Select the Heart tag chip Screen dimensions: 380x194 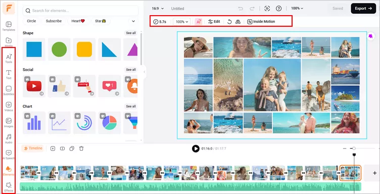point(78,21)
